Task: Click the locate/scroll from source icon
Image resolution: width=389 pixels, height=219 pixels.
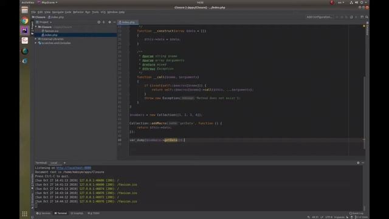Action: click(98, 22)
